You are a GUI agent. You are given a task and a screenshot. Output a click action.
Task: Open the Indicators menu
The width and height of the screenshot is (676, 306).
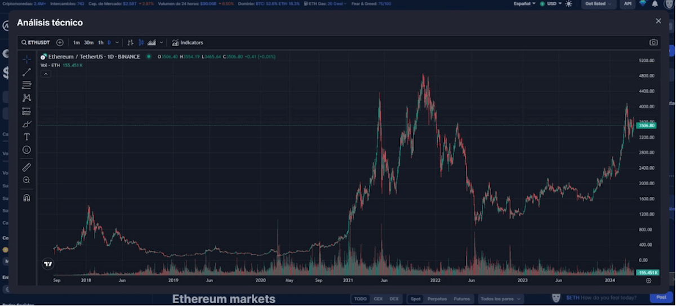point(188,43)
